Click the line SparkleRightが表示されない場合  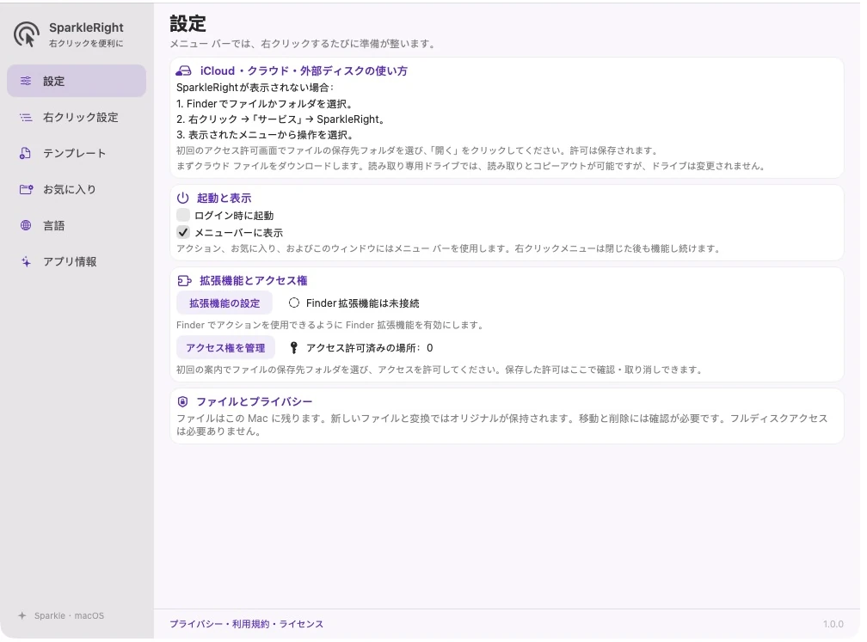tap(255, 88)
